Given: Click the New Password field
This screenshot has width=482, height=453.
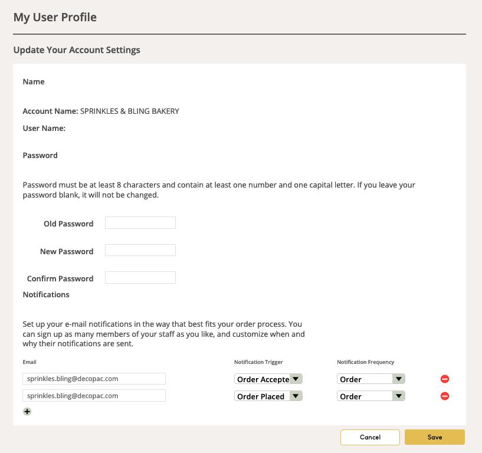Looking at the screenshot, I should tap(140, 250).
